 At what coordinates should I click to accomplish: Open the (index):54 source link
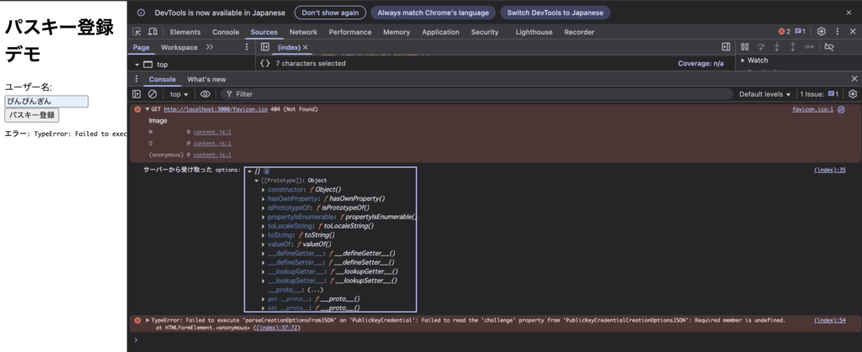pyautogui.click(x=829, y=320)
